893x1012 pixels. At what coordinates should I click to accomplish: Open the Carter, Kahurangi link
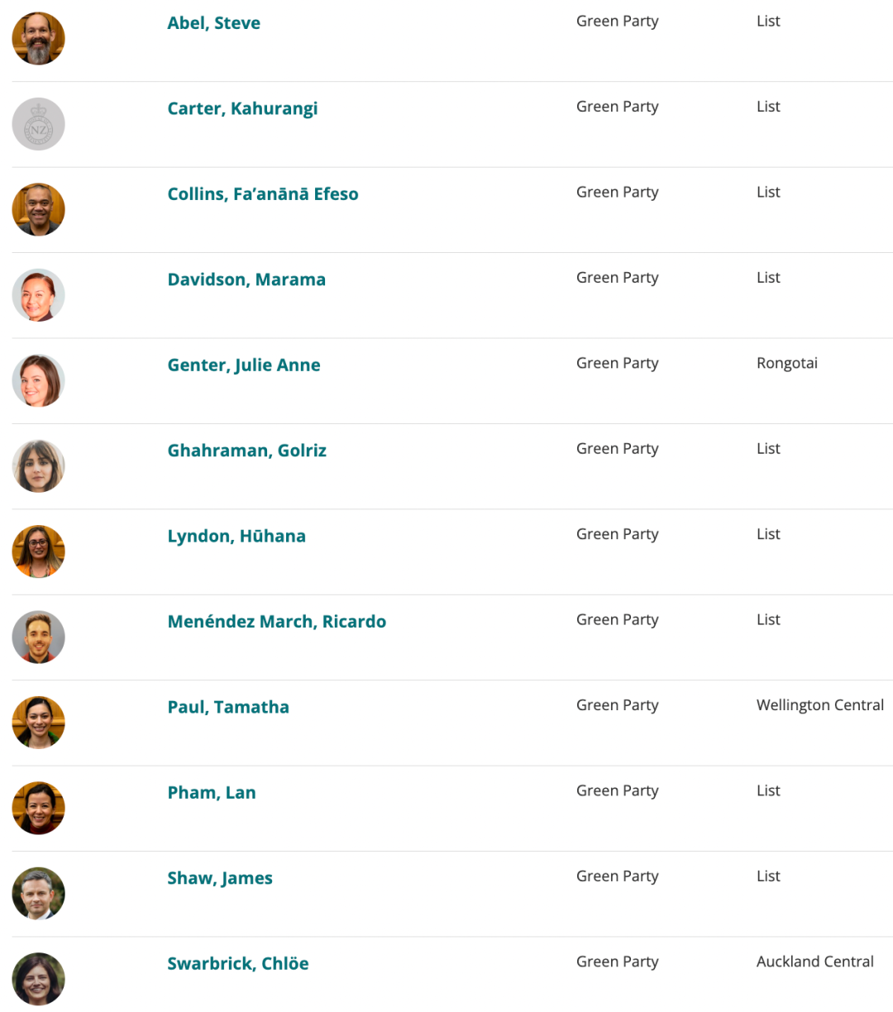(242, 109)
